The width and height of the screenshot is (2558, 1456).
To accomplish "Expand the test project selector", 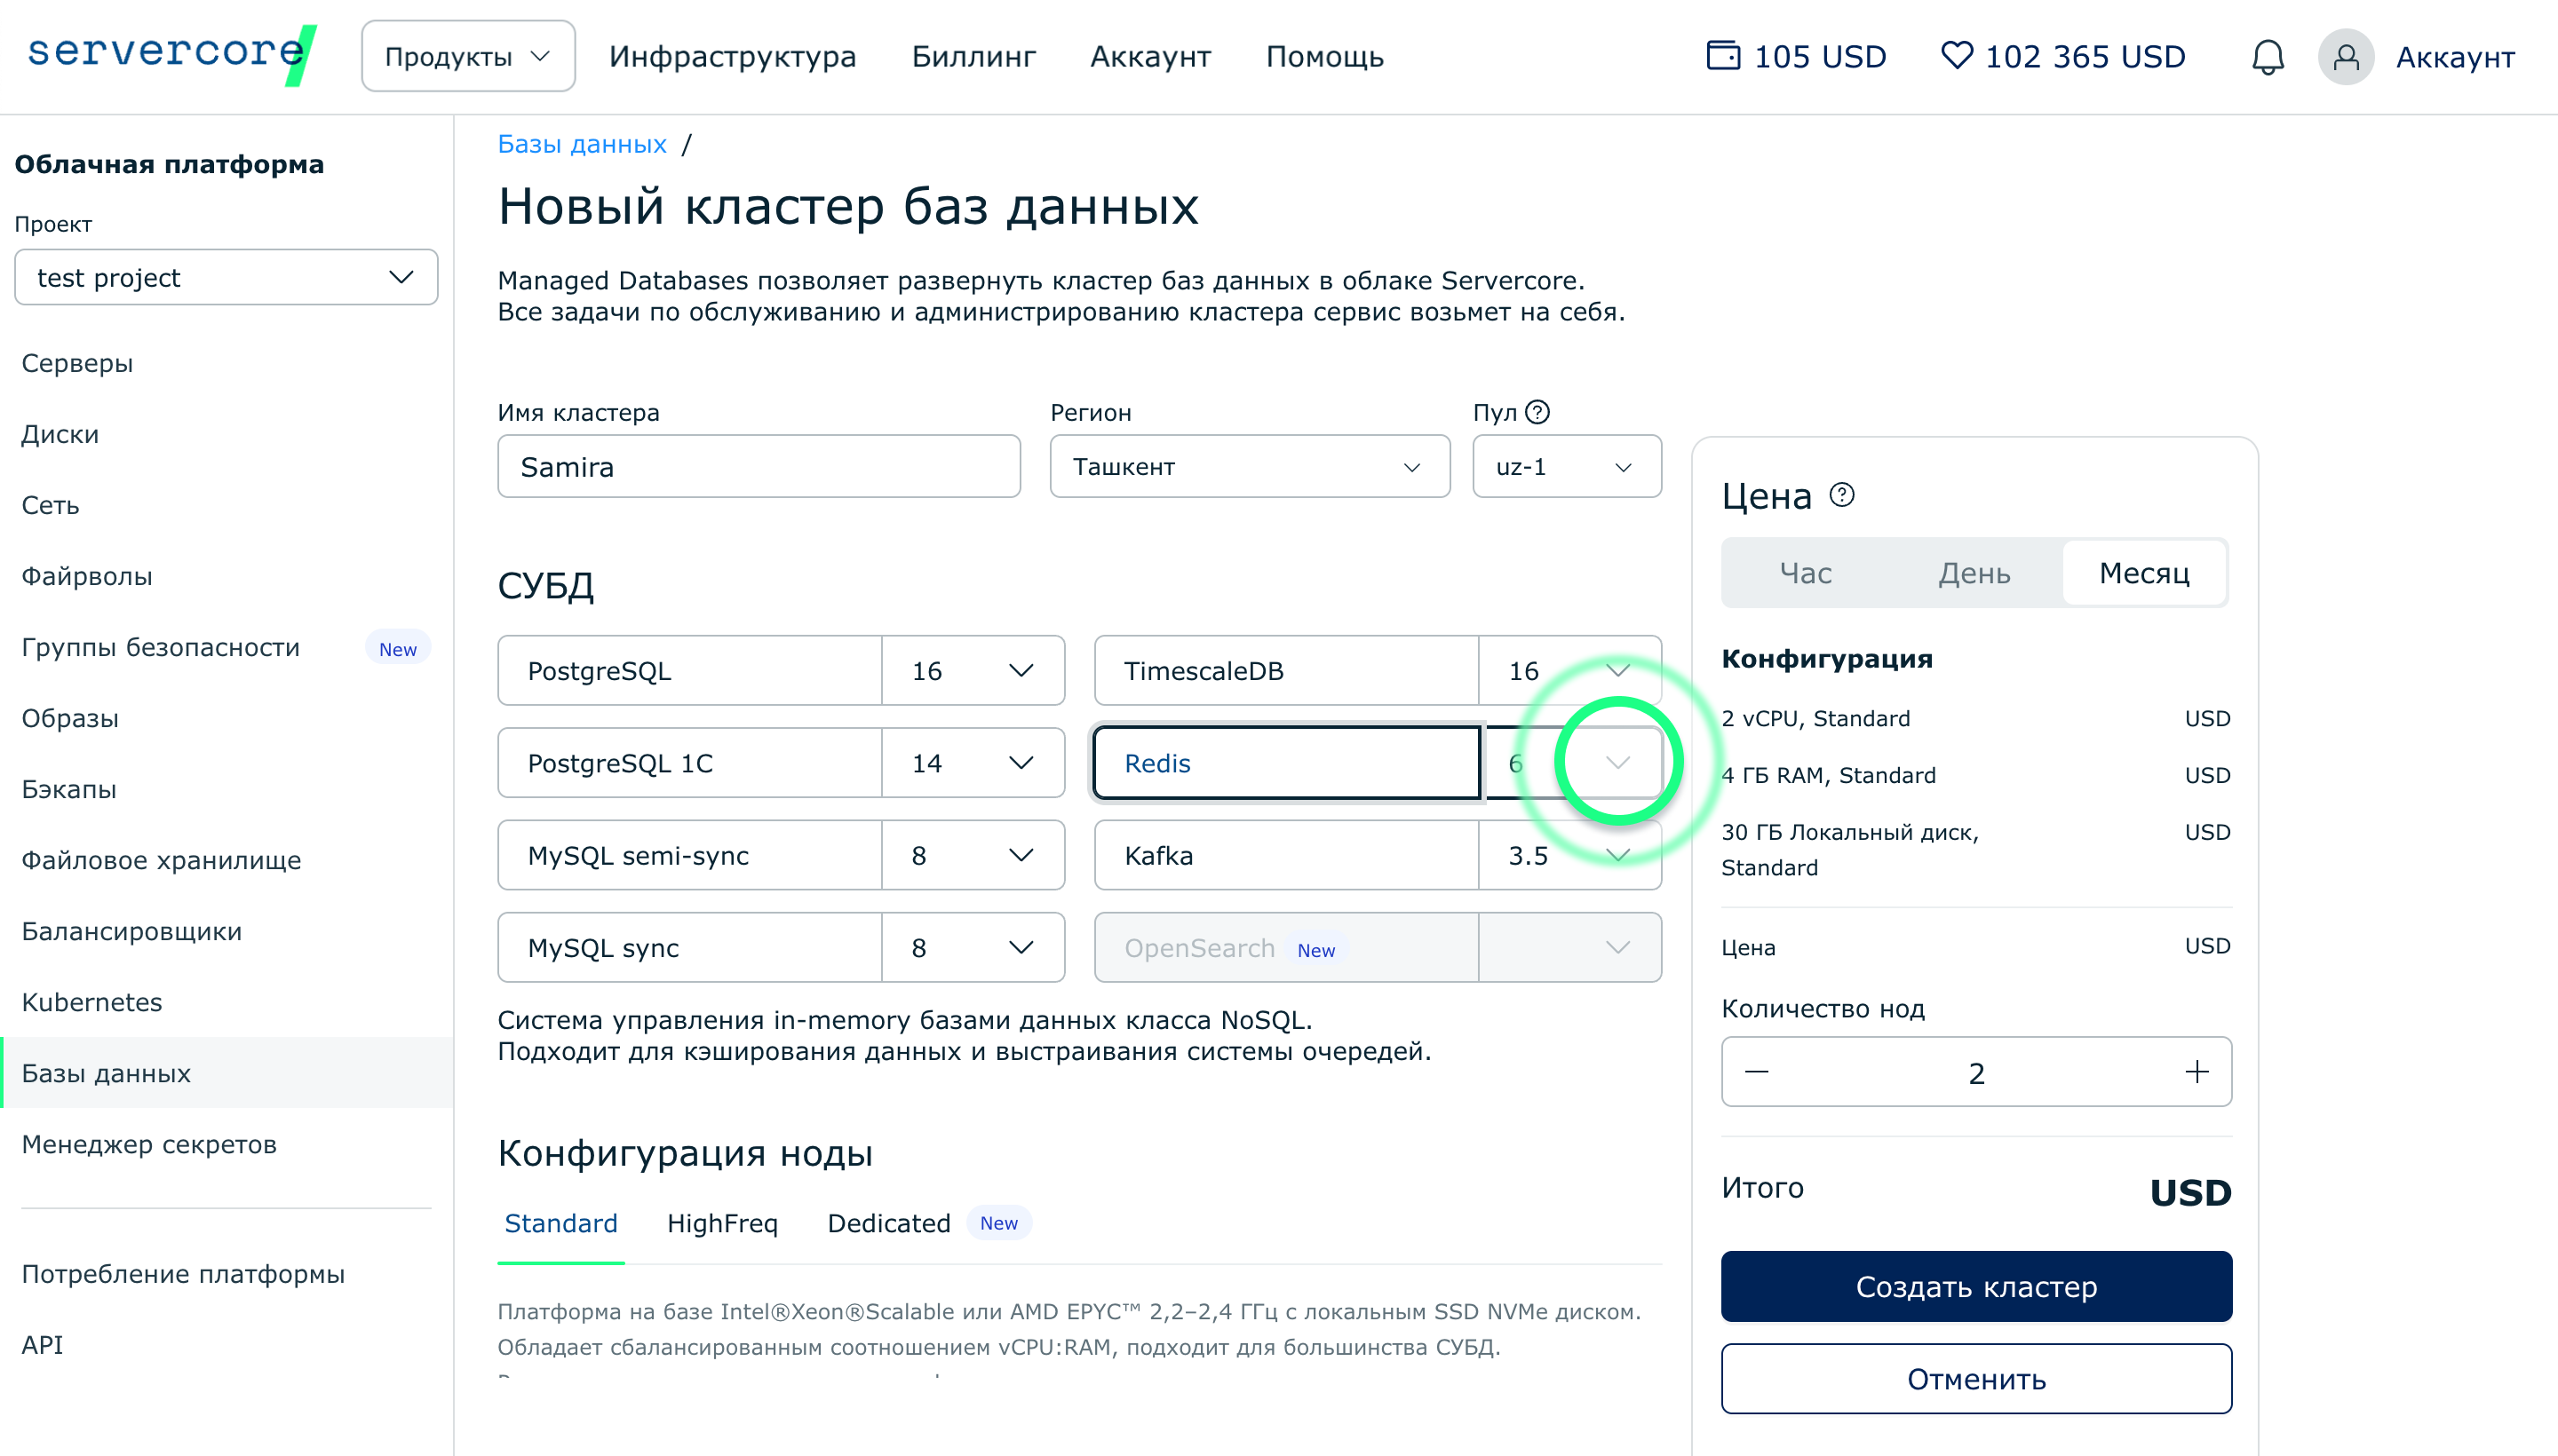I will [x=226, y=277].
